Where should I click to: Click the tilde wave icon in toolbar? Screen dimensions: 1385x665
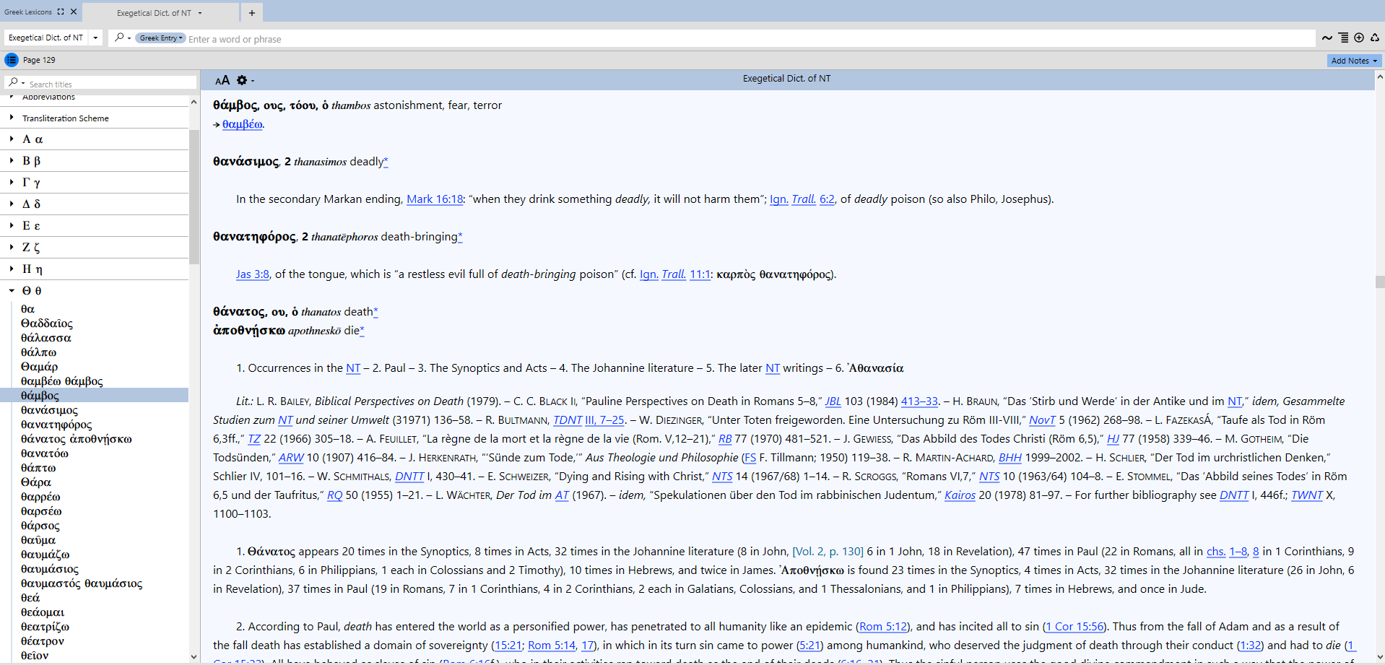pos(1327,38)
